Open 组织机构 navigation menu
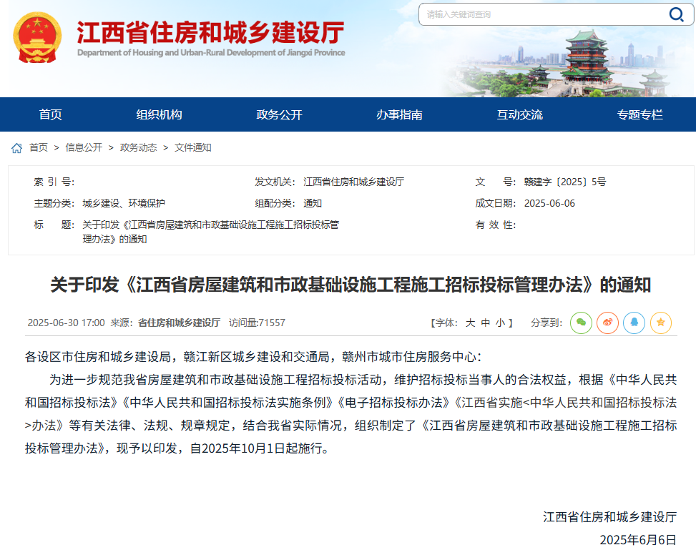The width and height of the screenshot is (696, 550). click(x=159, y=114)
